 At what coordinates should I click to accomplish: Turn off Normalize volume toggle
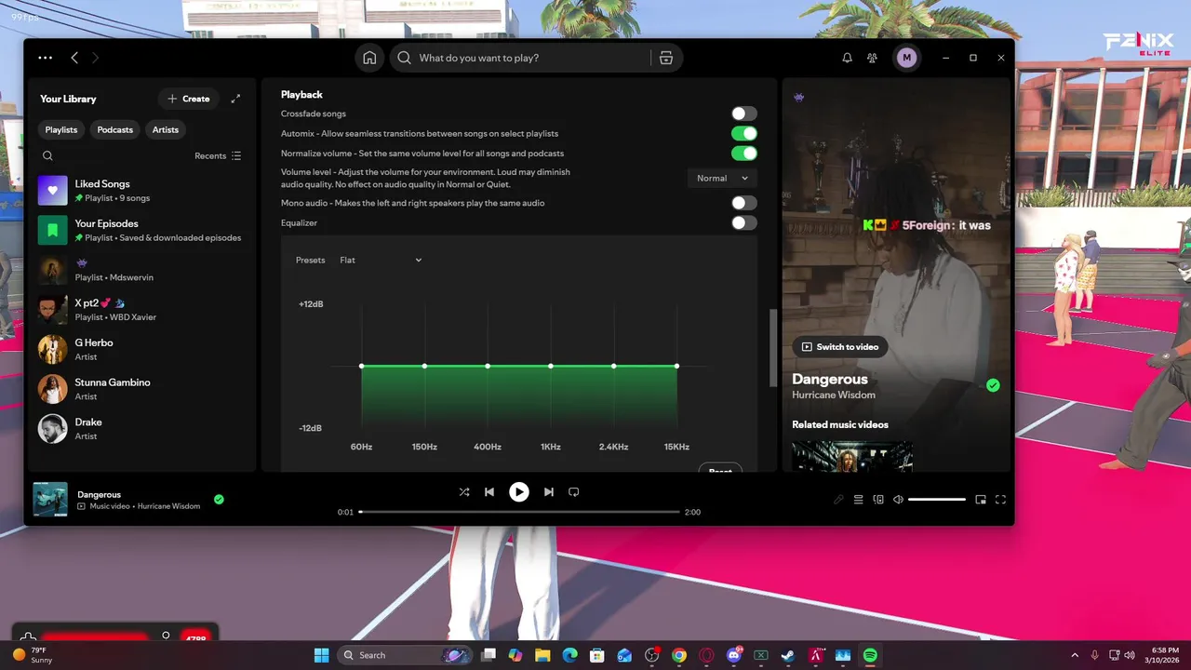pos(743,154)
